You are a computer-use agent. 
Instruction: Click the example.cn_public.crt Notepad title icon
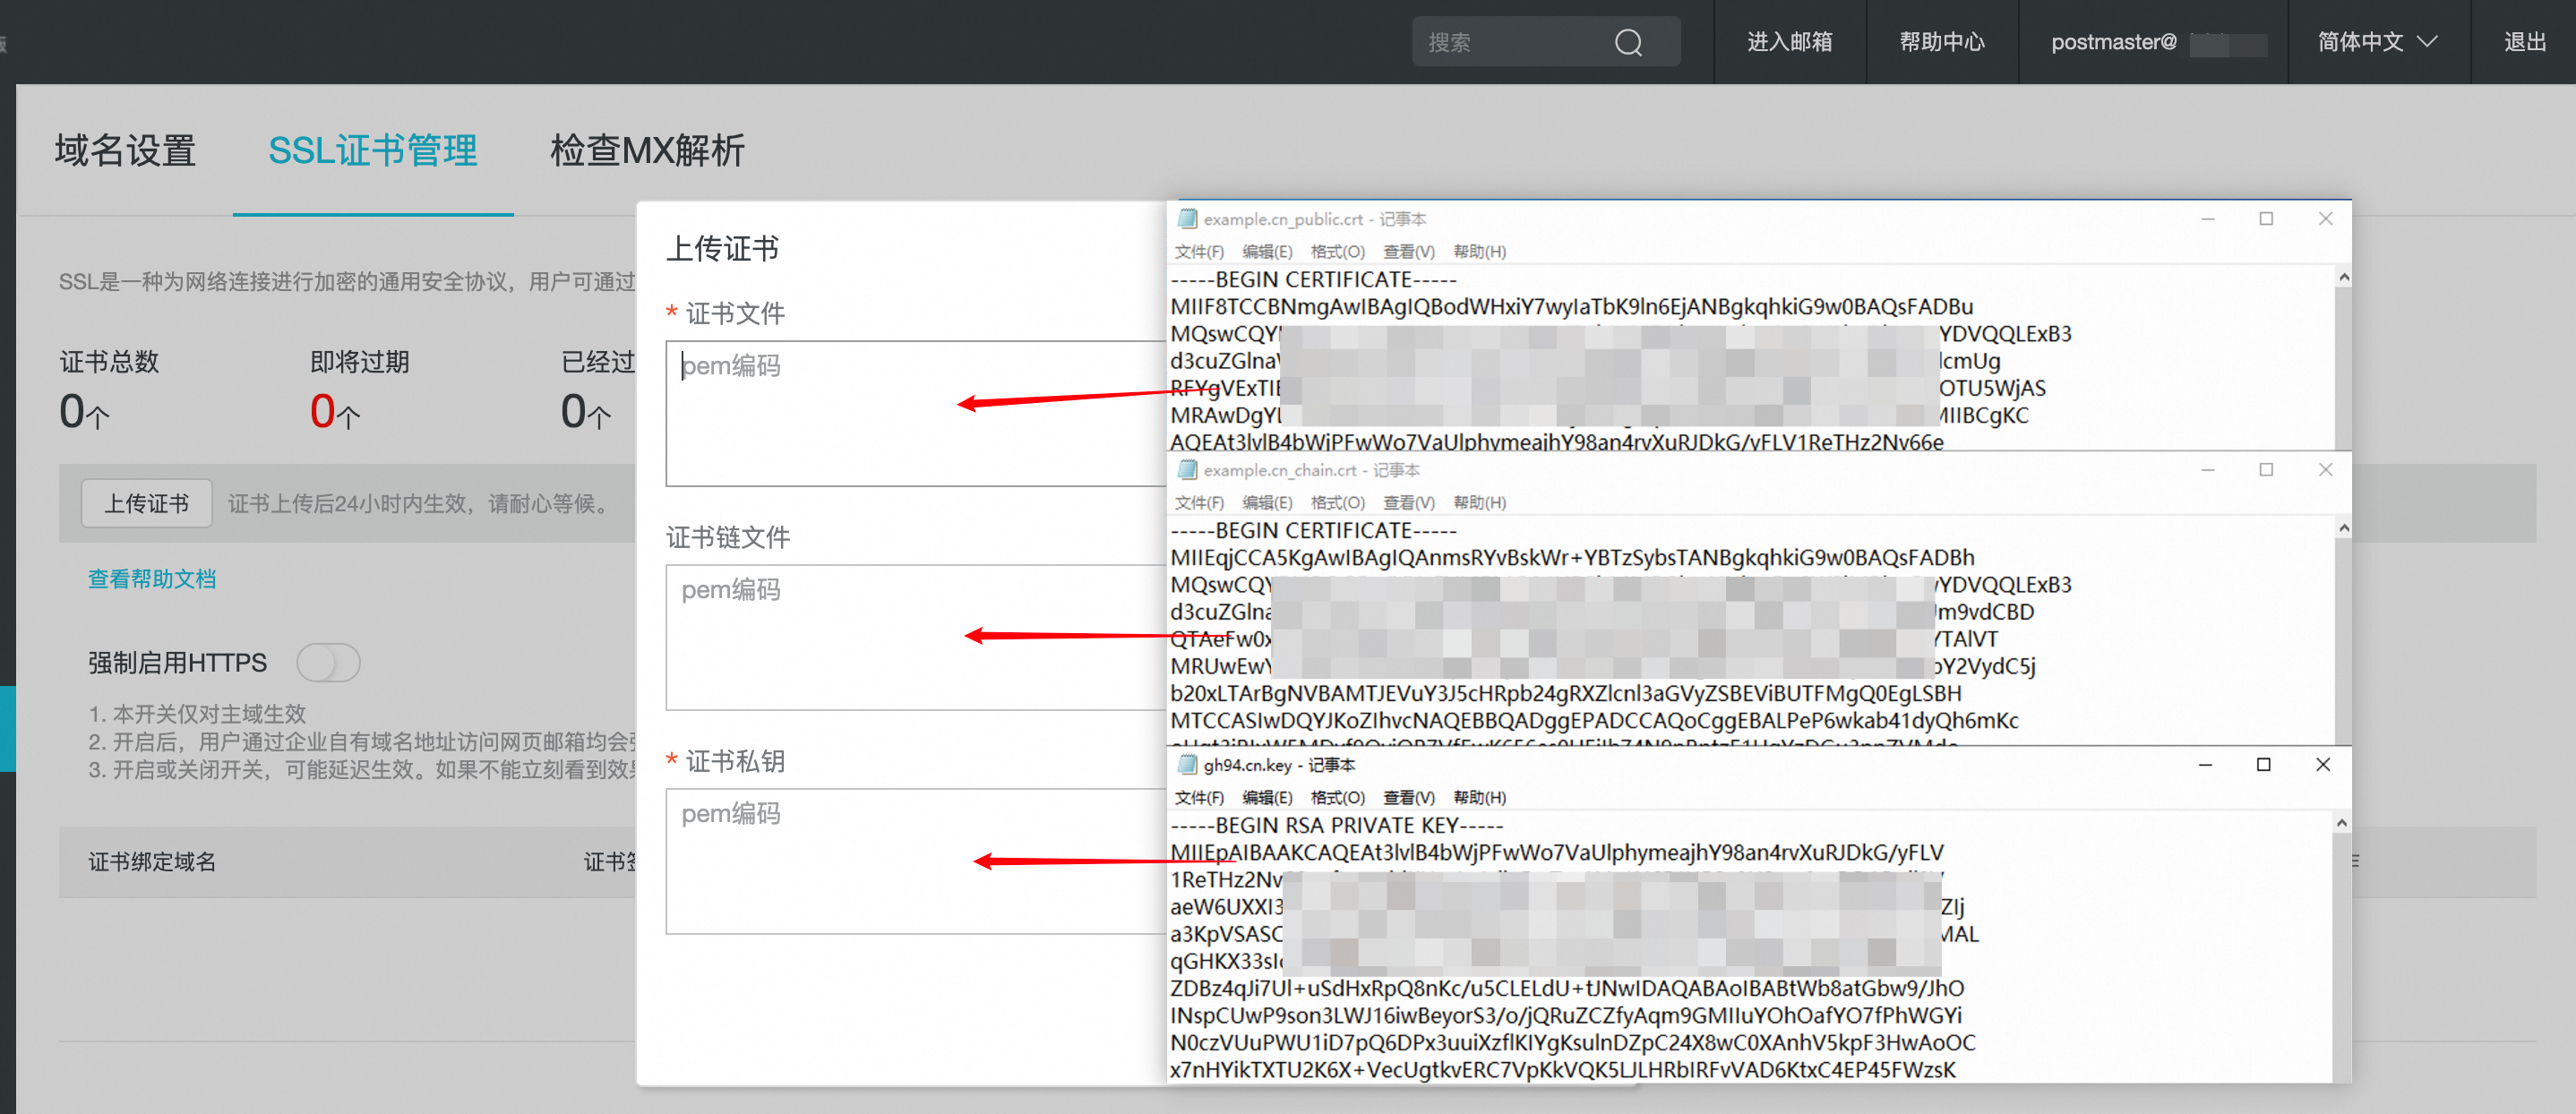(1187, 219)
